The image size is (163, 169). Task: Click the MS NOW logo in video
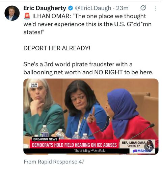(142, 151)
